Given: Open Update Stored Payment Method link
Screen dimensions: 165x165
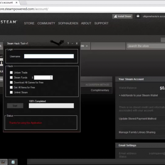Looking at the screenshot, I should pos(138,119).
